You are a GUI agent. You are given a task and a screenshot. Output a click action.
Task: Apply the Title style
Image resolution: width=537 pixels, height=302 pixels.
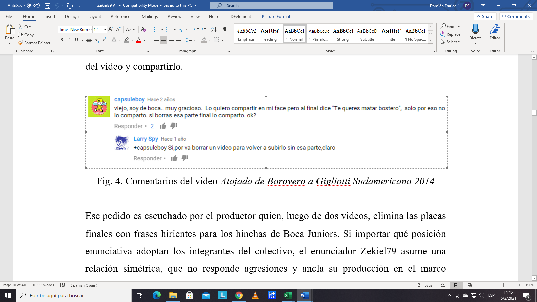(x=391, y=34)
